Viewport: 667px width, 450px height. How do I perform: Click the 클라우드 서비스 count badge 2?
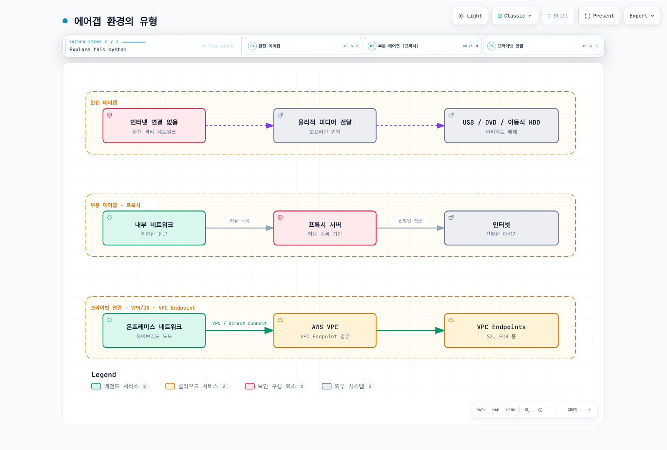pos(224,386)
